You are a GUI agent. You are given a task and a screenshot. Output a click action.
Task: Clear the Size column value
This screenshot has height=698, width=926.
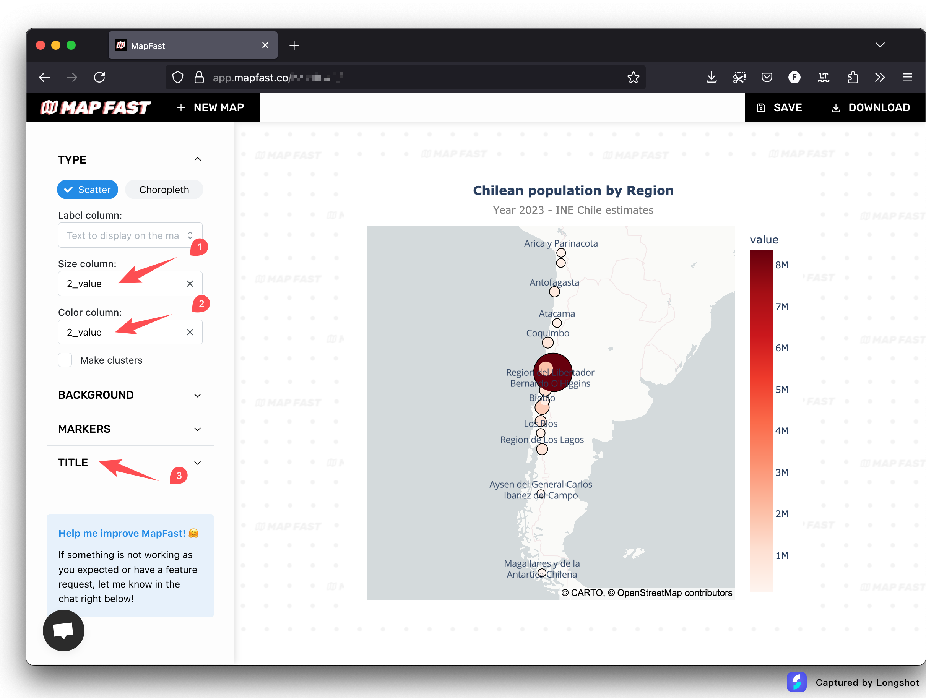[190, 284]
